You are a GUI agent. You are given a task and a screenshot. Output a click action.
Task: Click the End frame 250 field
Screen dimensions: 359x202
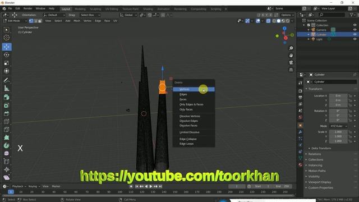[283, 186]
